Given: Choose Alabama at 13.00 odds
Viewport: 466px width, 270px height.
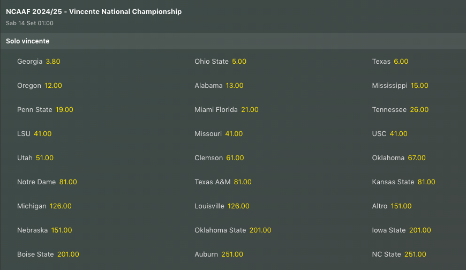Looking at the screenshot, I should coord(235,86).
